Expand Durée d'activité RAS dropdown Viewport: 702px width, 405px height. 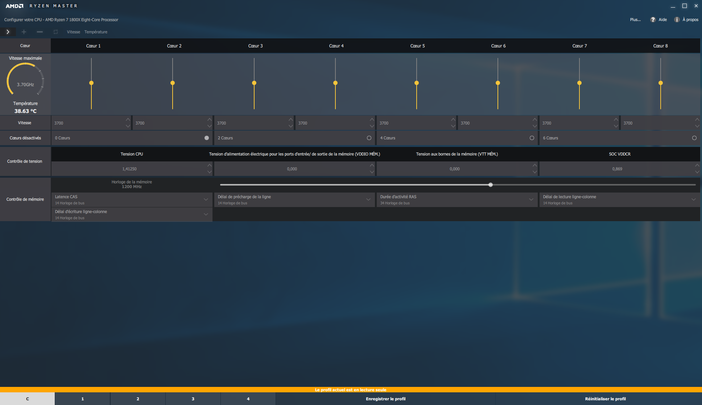pyautogui.click(x=531, y=199)
